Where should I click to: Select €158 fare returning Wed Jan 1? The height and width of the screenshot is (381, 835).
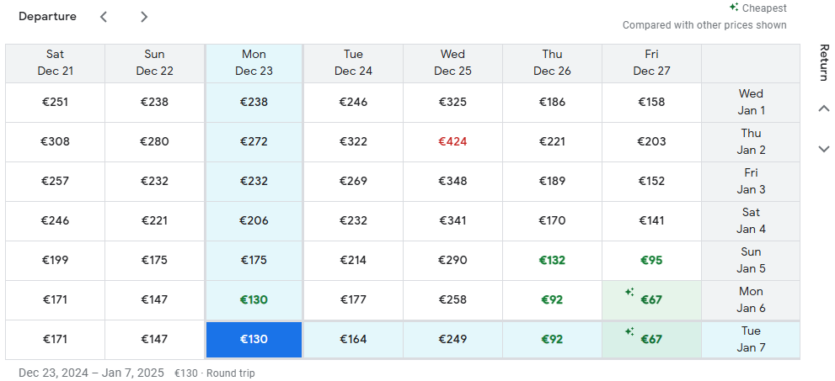(651, 102)
